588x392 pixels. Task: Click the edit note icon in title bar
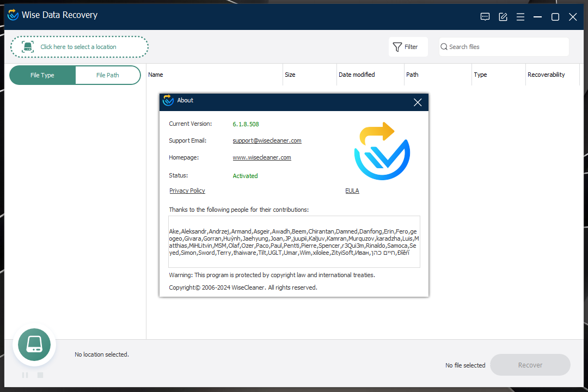(503, 17)
